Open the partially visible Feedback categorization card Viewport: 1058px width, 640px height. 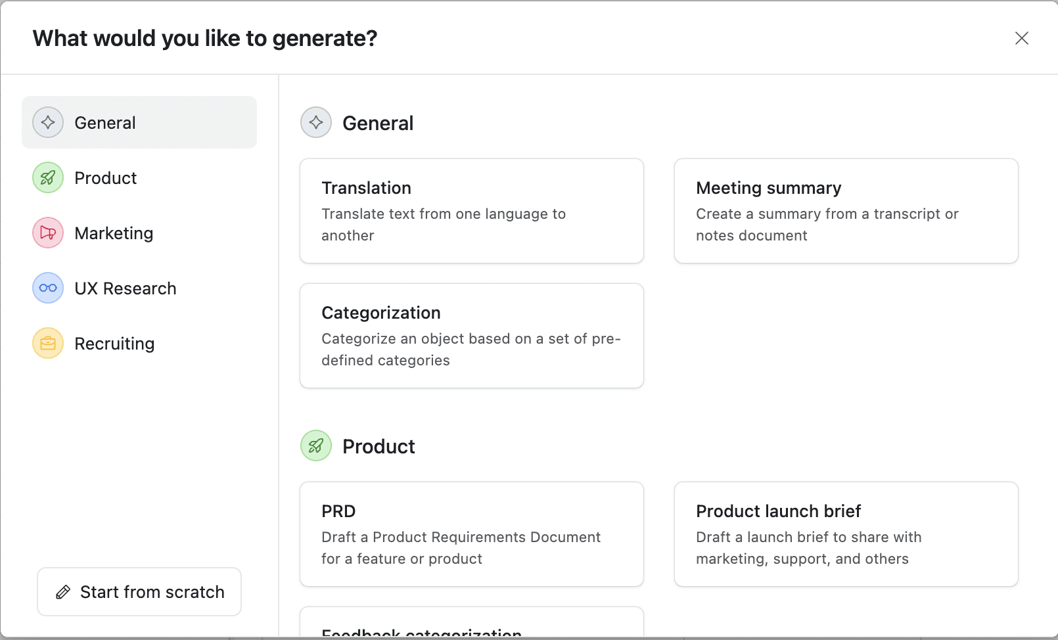(472, 623)
